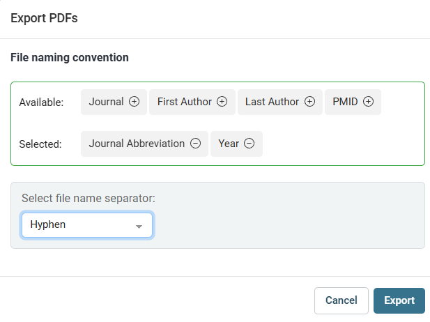The image size is (430, 322).
Task: Click the 'File naming convention' heading
Action: pos(70,58)
